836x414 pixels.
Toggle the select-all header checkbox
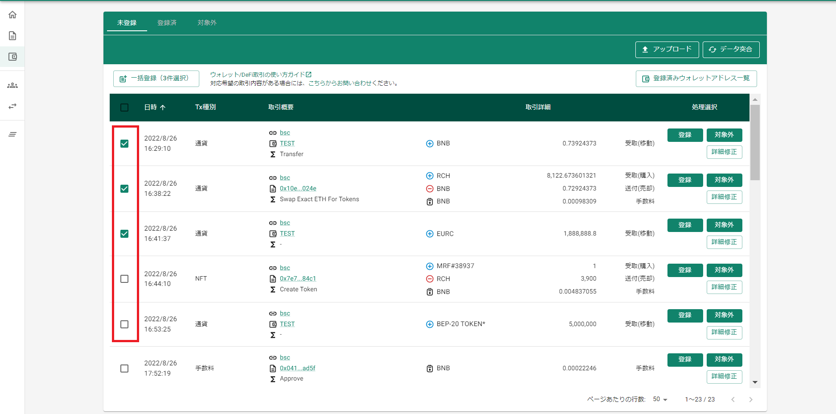click(x=124, y=108)
